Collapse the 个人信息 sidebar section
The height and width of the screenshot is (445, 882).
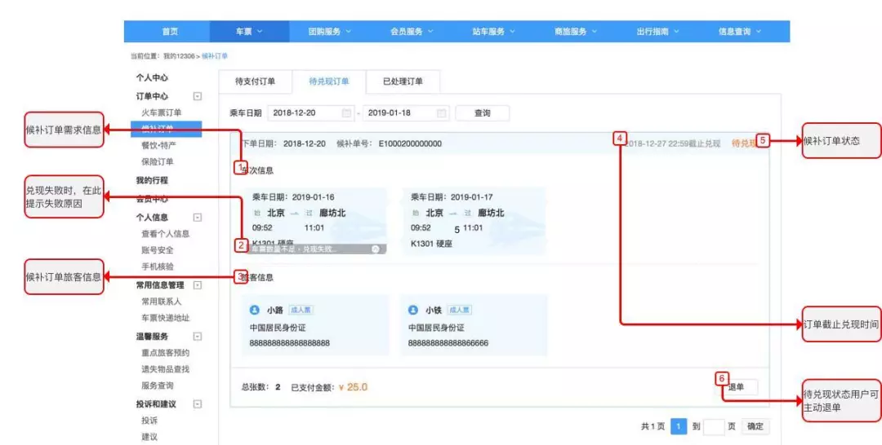[x=197, y=218]
